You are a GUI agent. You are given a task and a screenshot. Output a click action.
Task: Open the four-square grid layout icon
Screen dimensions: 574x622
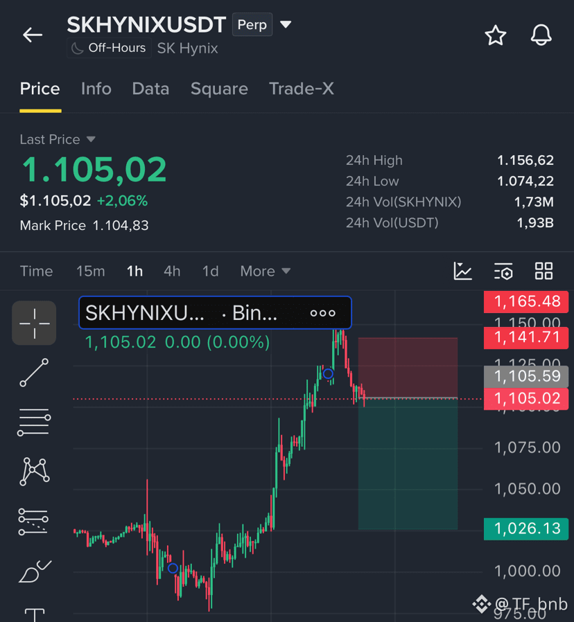[543, 272]
